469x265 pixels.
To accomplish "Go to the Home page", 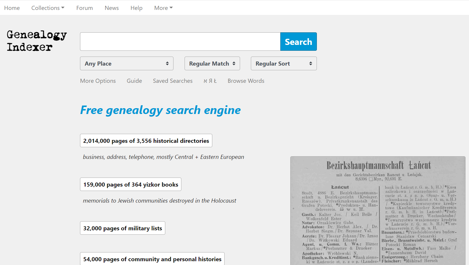I will (x=12, y=8).
